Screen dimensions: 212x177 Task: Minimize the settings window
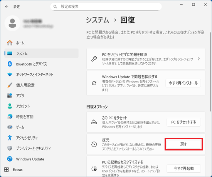click(181, 5)
